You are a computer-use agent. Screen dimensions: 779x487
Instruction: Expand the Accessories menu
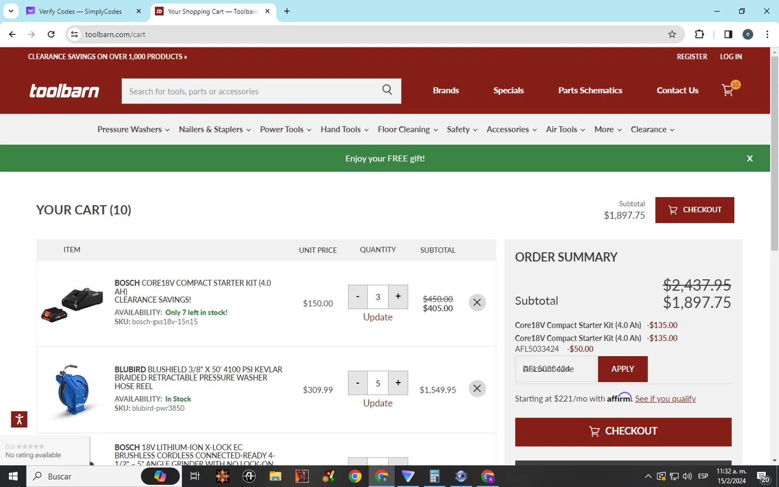coord(512,129)
